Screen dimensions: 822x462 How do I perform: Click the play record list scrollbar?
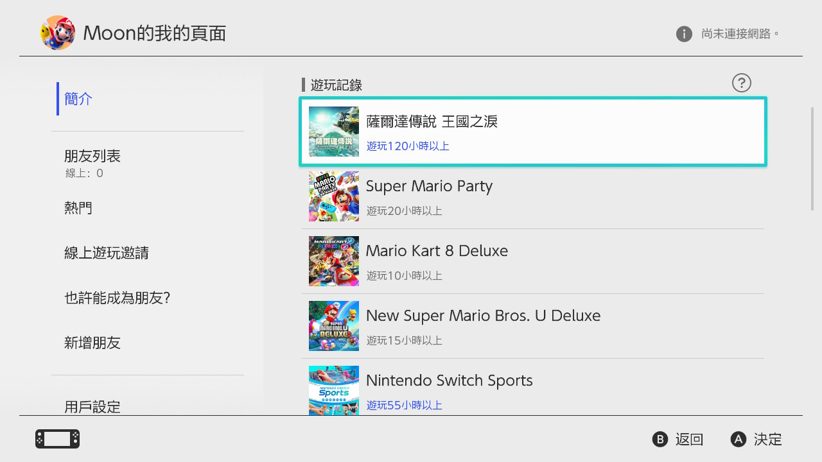[812, 159]
